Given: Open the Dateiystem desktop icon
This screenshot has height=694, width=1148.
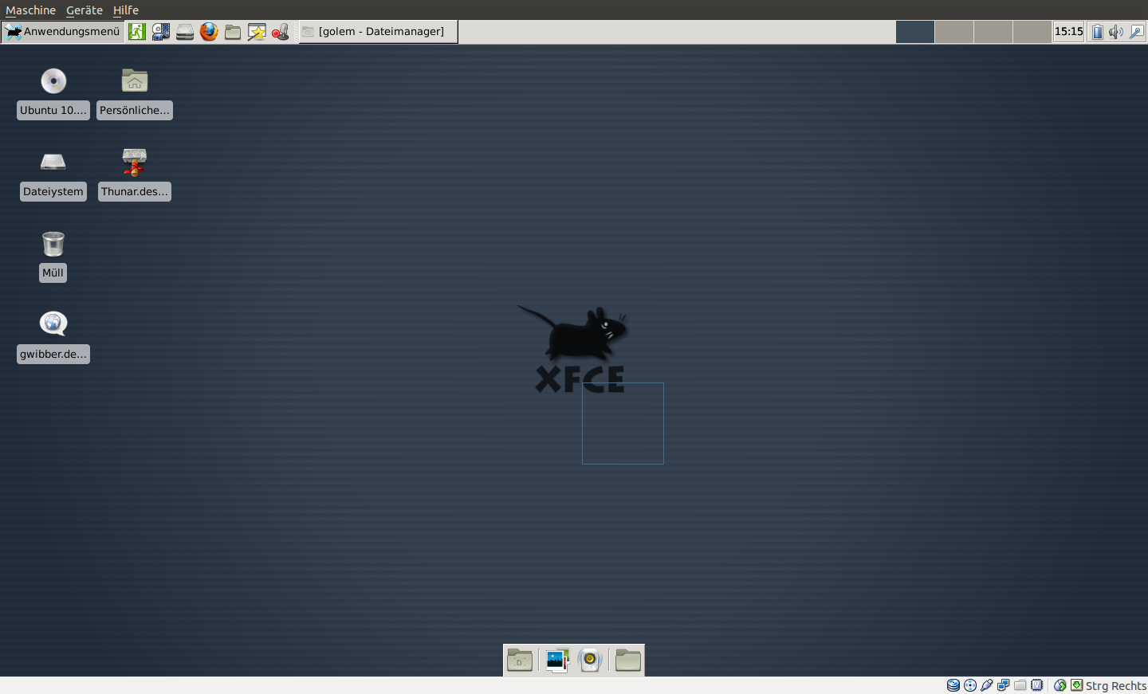Looking at the screenshot, I should pyautogui.click(x=53, y=162).
